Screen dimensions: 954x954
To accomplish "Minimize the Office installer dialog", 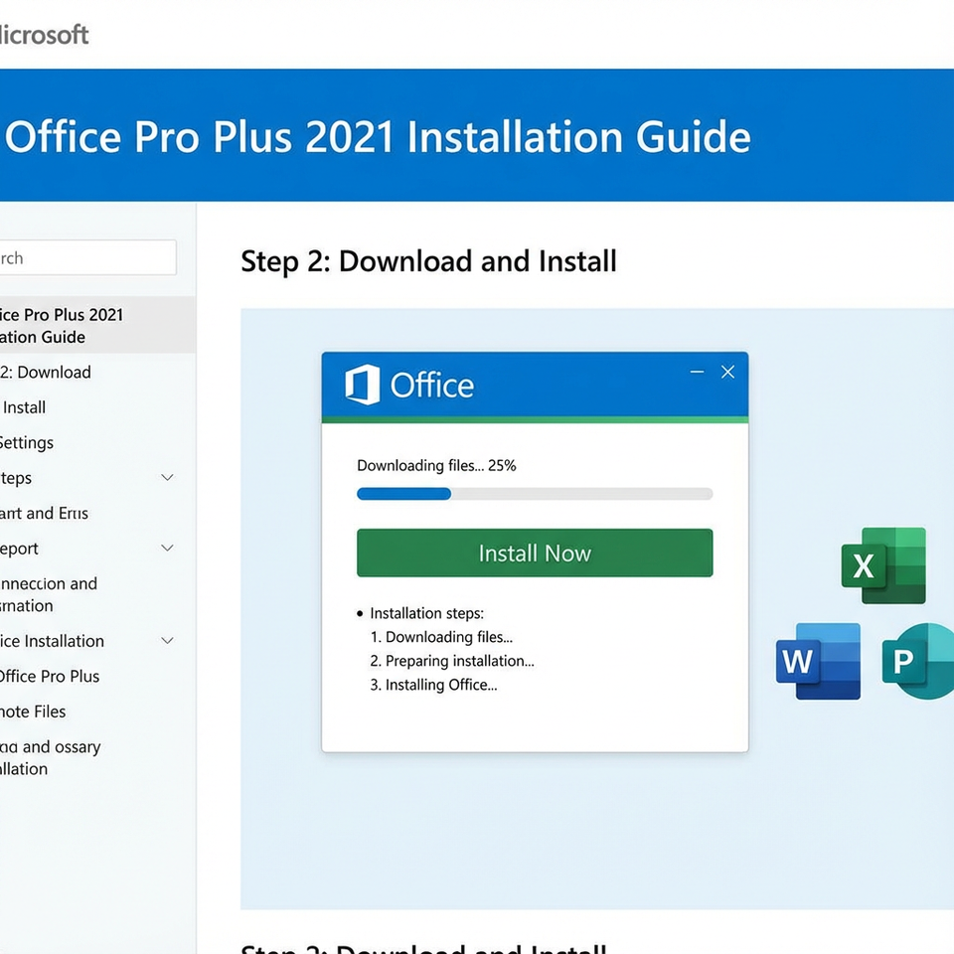I will [x=697, y=373].
